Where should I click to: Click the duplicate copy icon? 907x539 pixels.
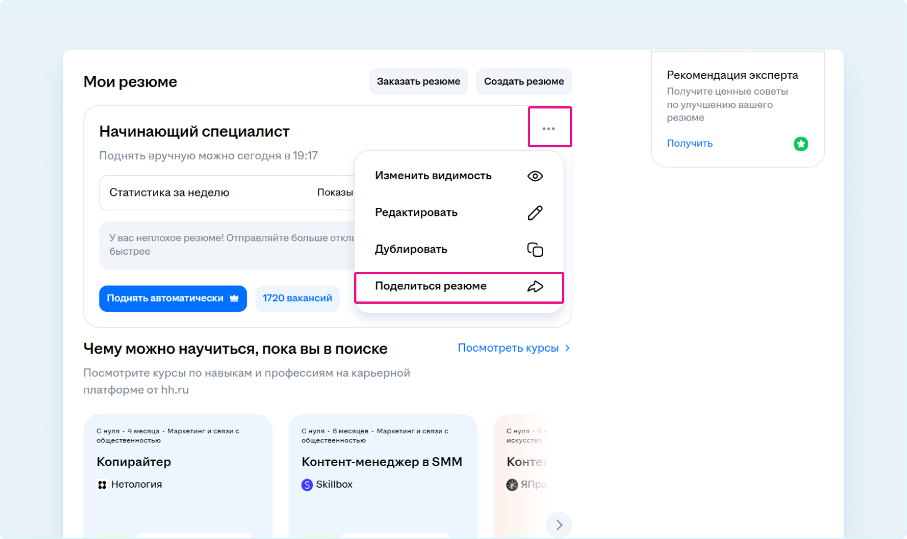coord(535,250)
